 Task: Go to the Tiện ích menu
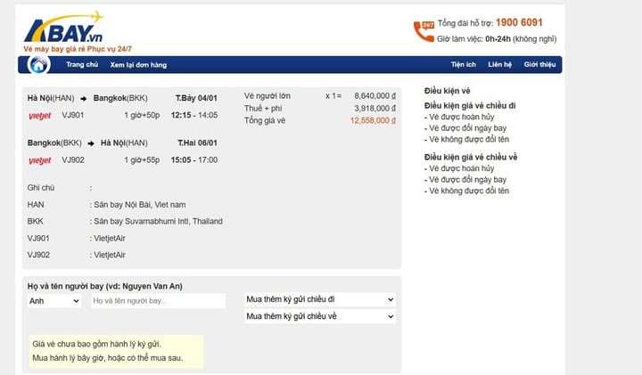[x=463, y=65]
